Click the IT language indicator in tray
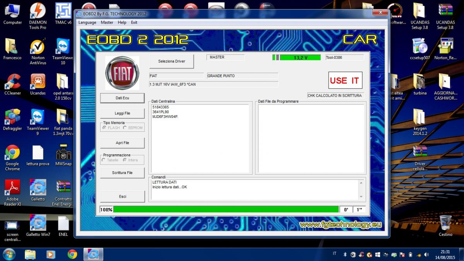The image size is (464, 261). 334,254
